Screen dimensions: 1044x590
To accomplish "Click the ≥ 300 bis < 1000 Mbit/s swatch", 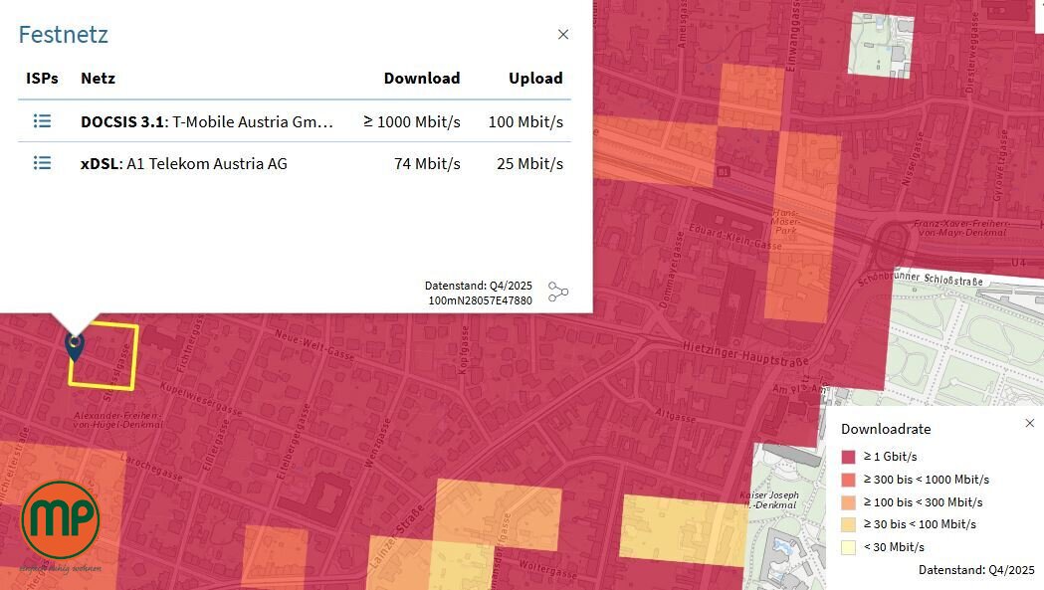I will click(x=848, y=480).
